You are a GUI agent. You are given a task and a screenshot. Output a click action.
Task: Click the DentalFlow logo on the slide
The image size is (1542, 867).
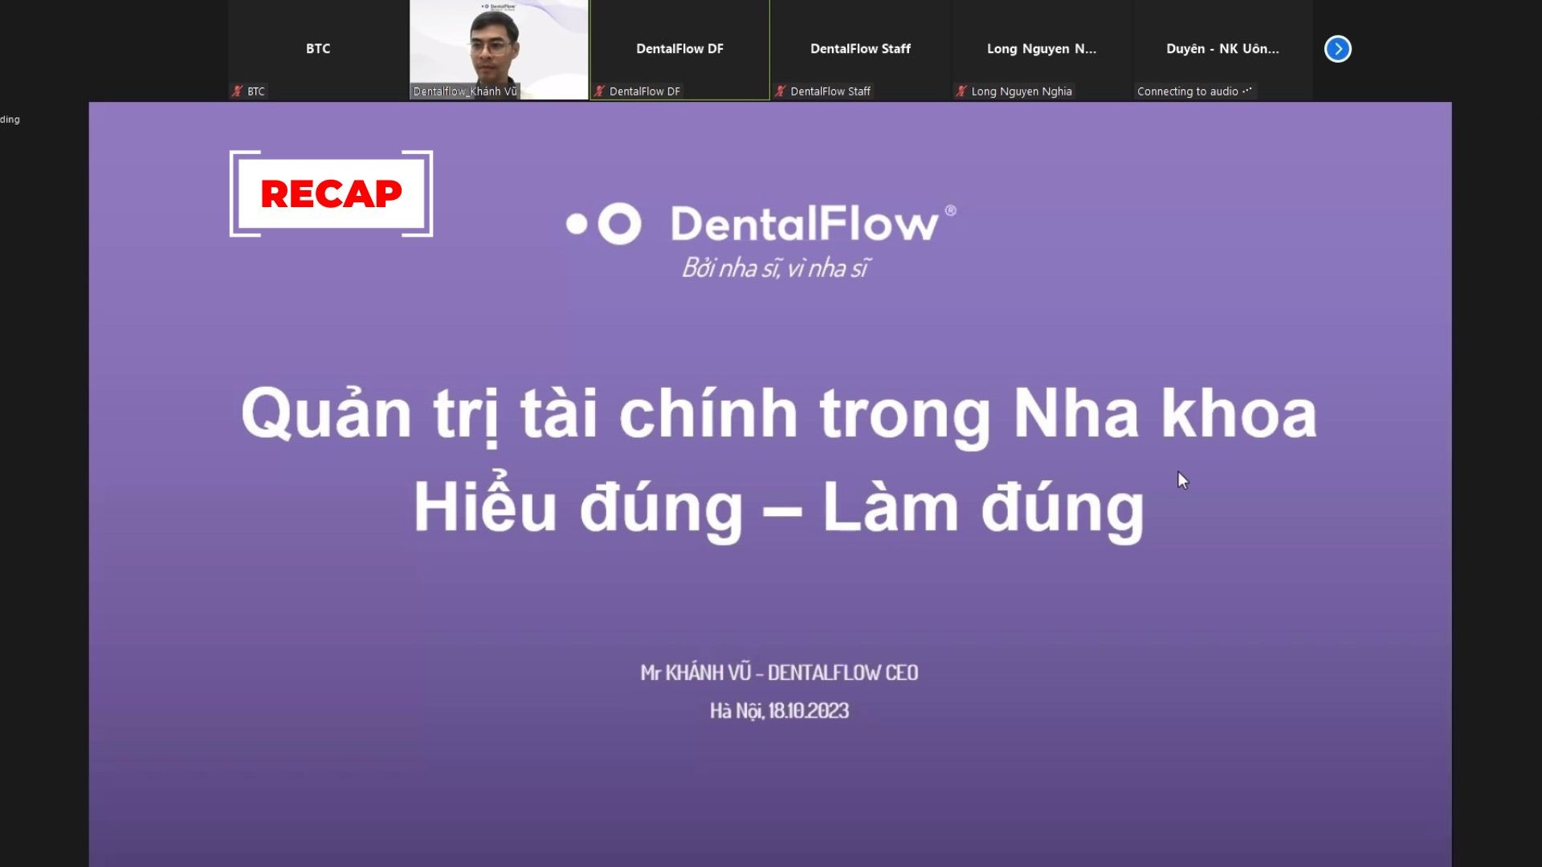tap(761, 223)
